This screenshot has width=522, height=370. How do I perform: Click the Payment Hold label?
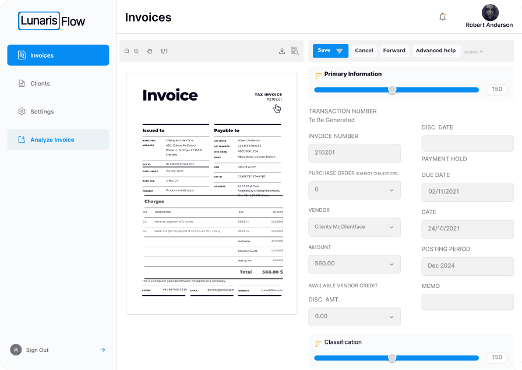[x=444, y=159]
